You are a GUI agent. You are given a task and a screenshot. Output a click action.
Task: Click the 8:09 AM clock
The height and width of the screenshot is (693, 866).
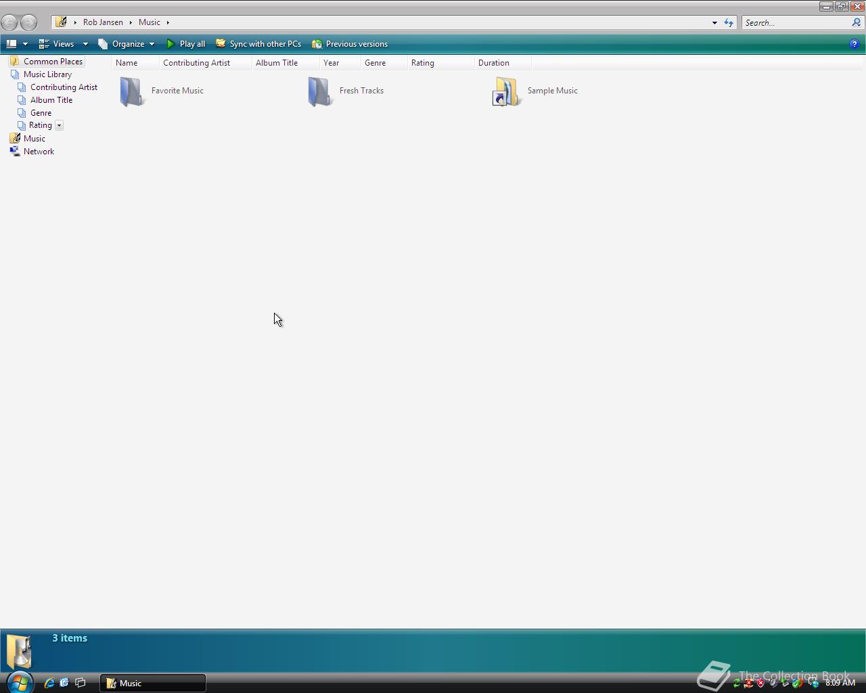pos(840,684)
